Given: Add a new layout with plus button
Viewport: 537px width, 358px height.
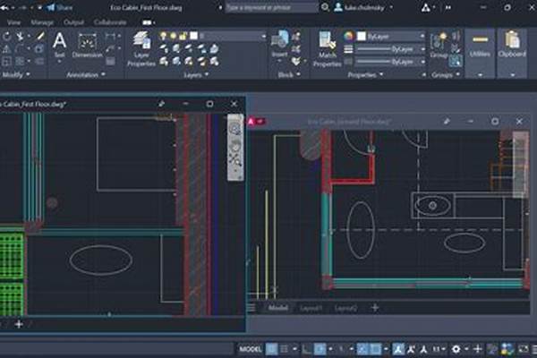Looking at the screenshot, I should point(374,308).
